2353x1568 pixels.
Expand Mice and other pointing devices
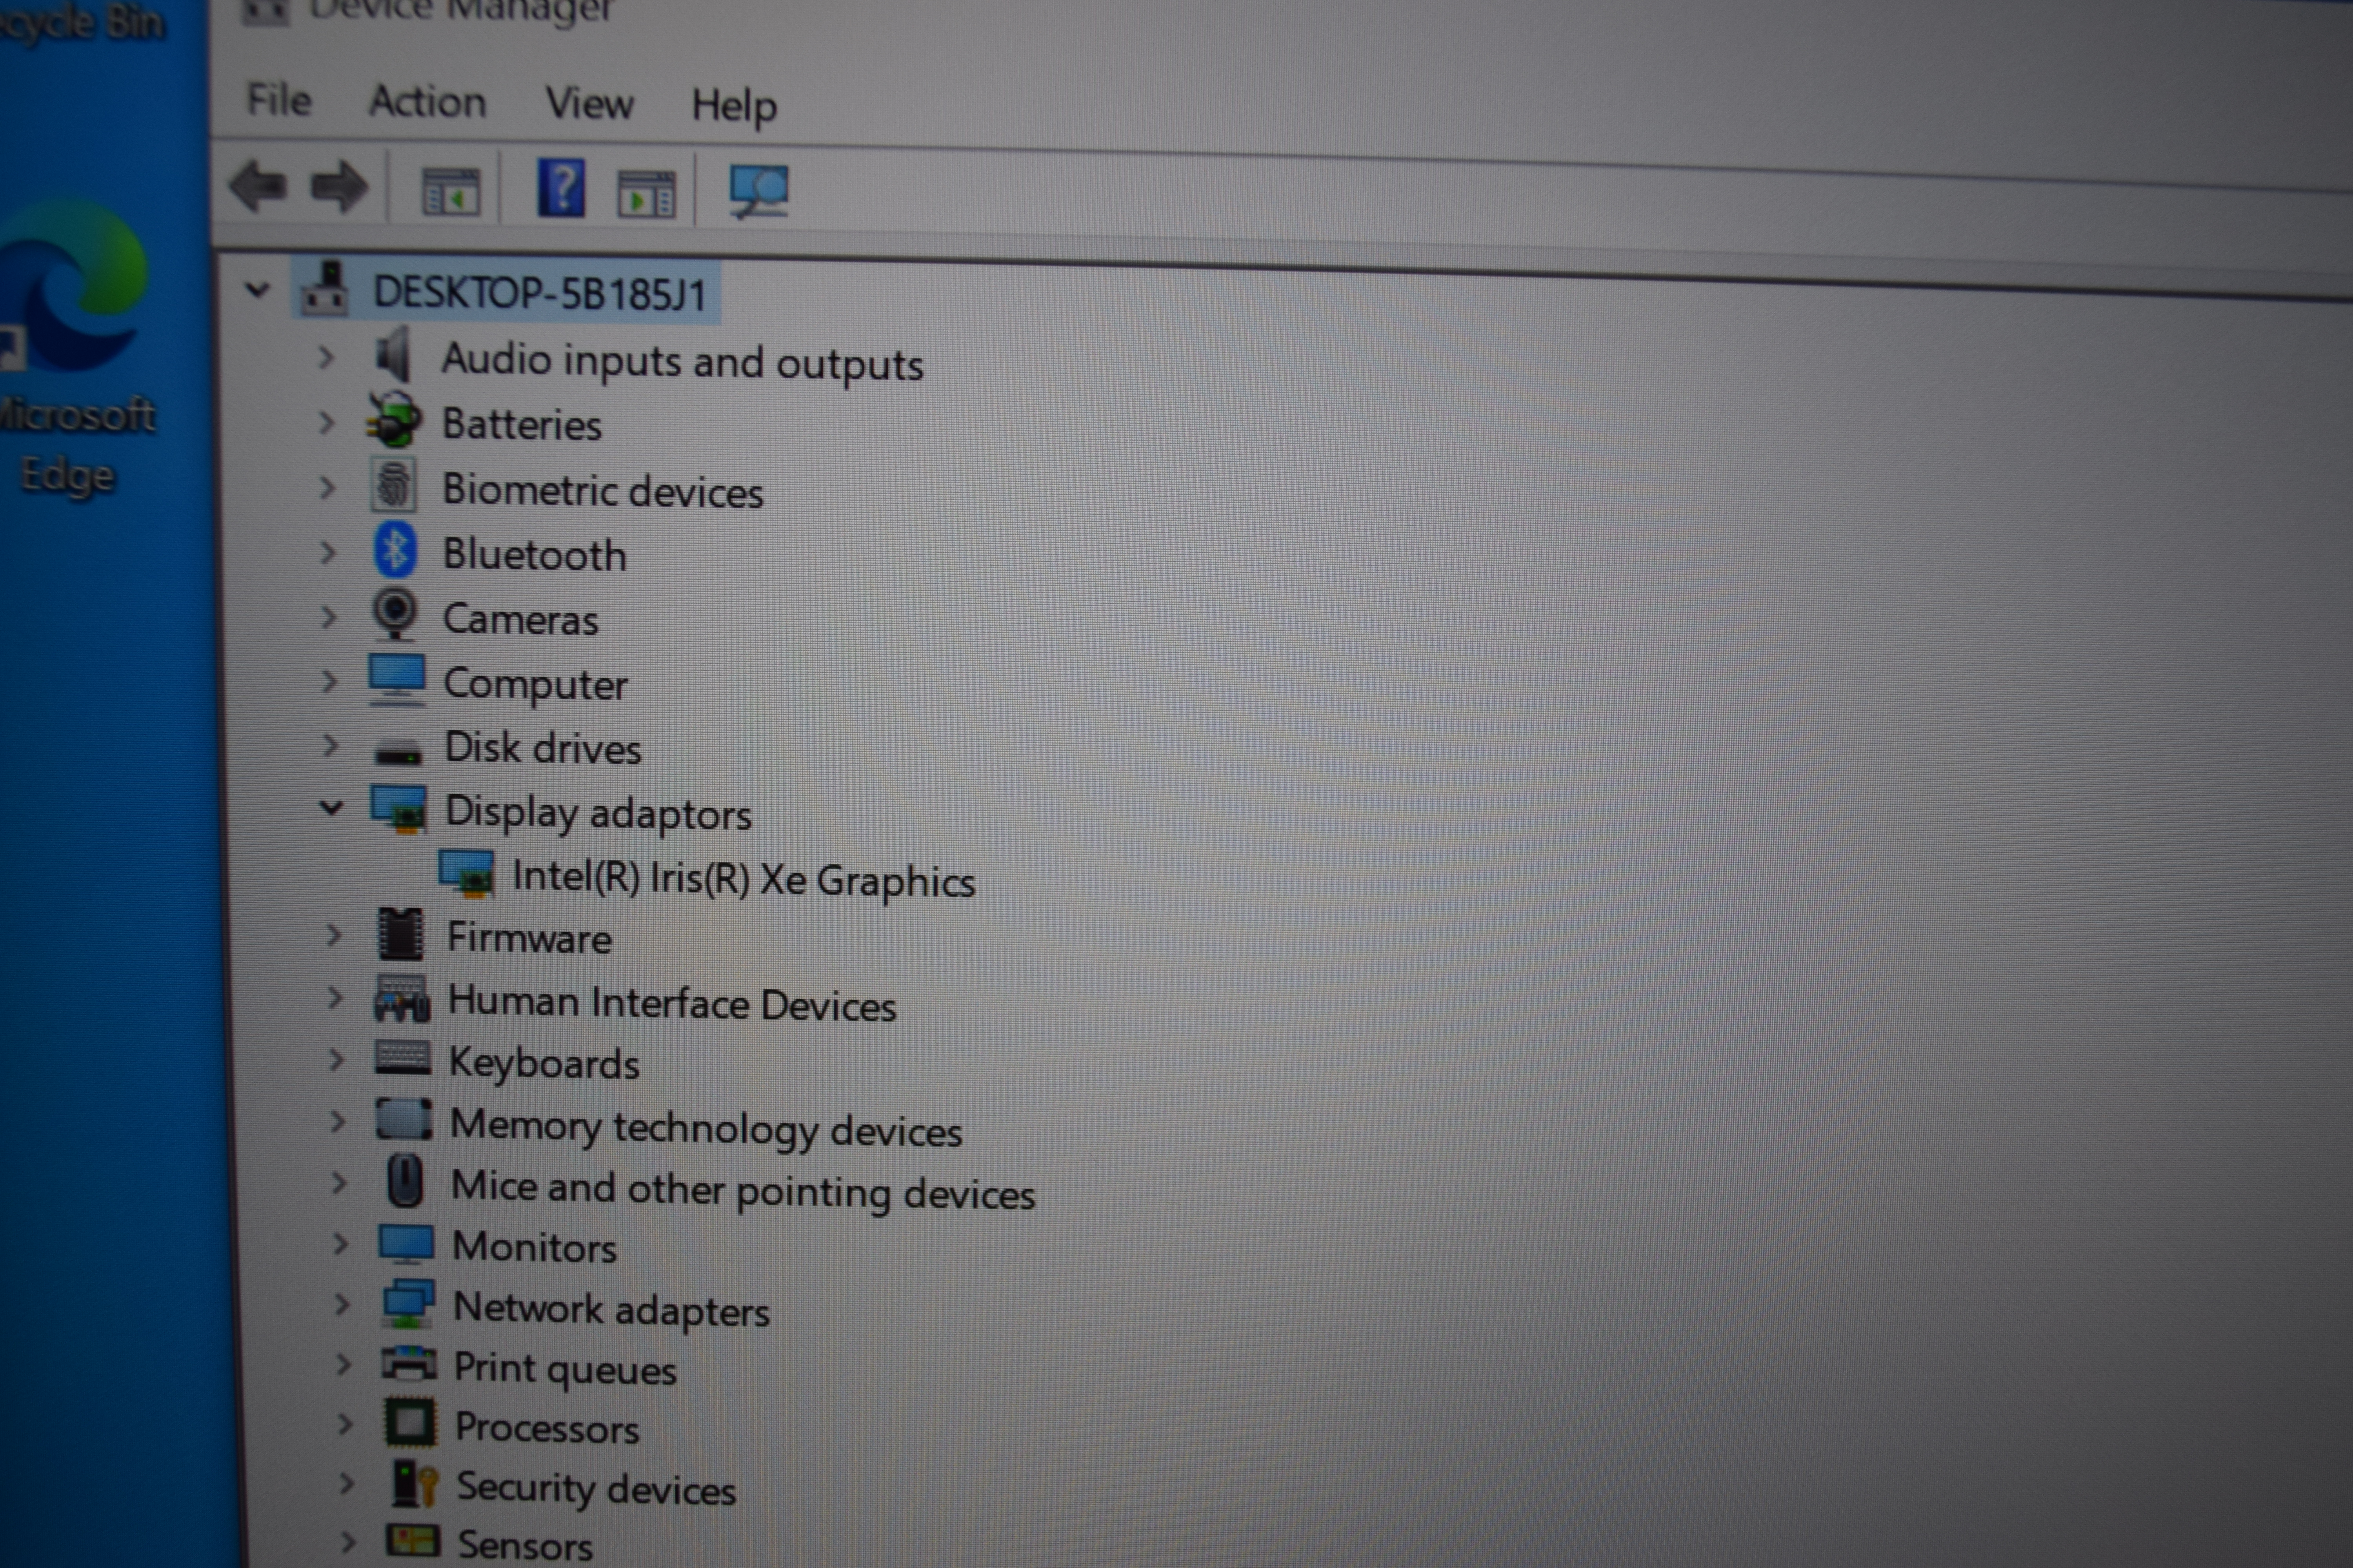click(339, 1183)
